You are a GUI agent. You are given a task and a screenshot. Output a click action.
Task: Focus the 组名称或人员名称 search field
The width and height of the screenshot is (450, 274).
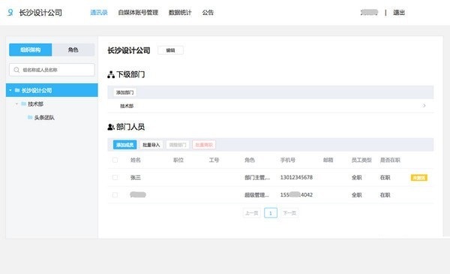click(52, 70)
